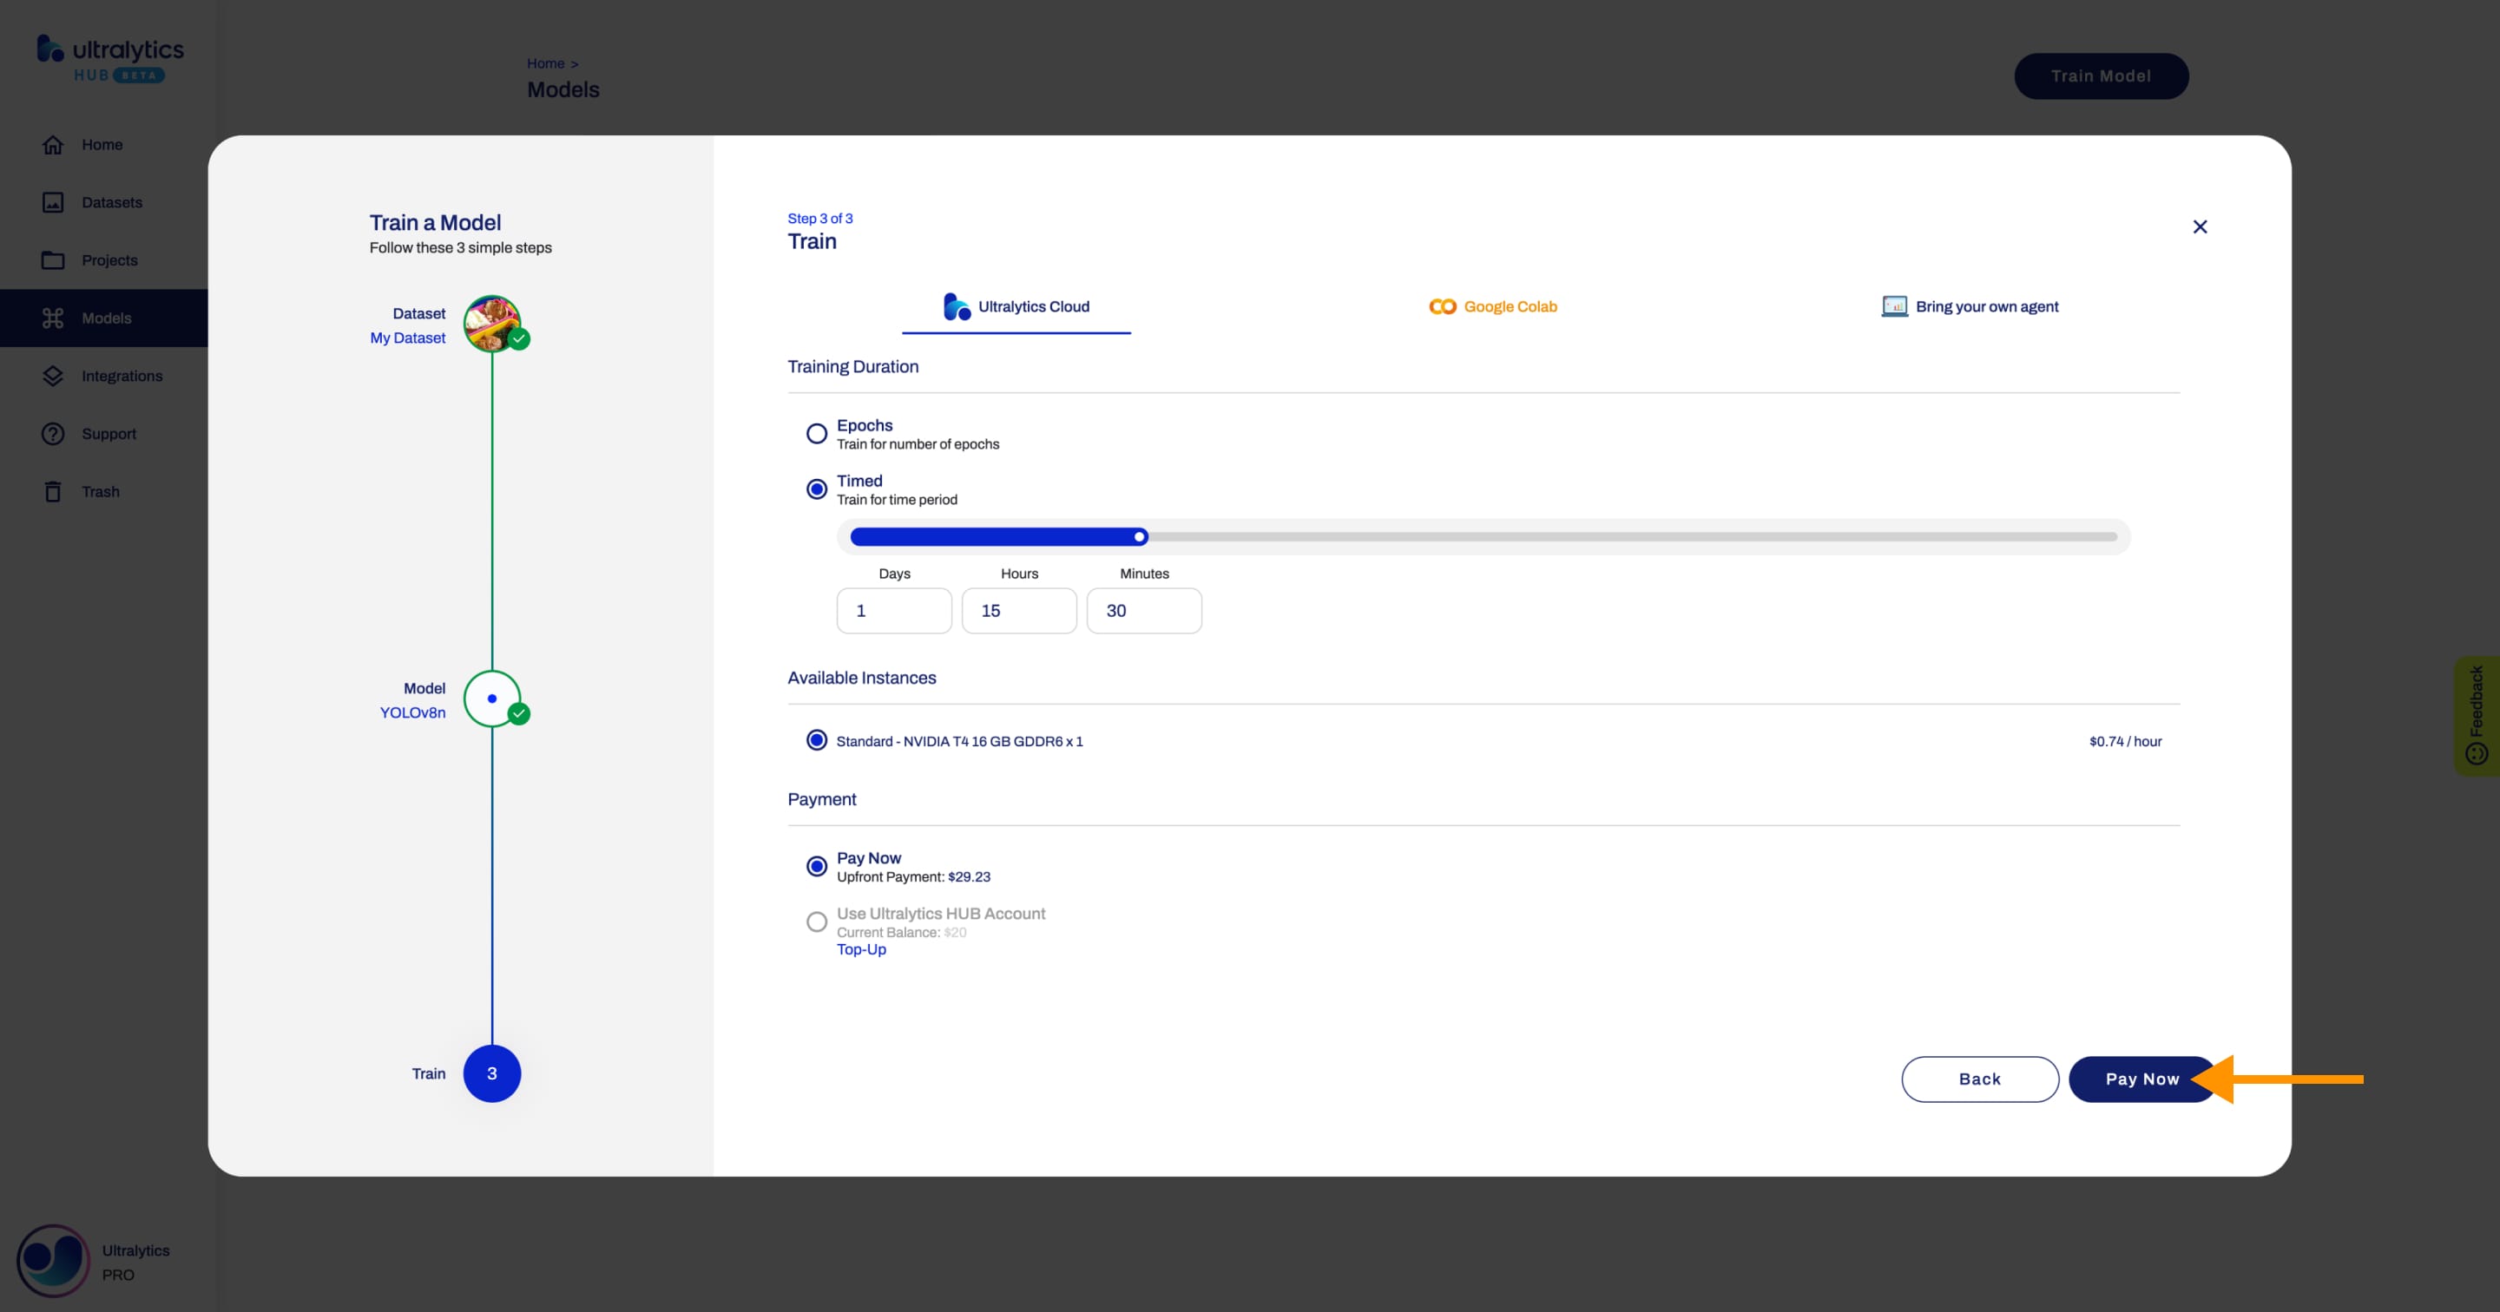This screenshot has height=1312, width=2500.
Task: Select Use Ultralytics HUB Account payment
Action: click(815, 921)
